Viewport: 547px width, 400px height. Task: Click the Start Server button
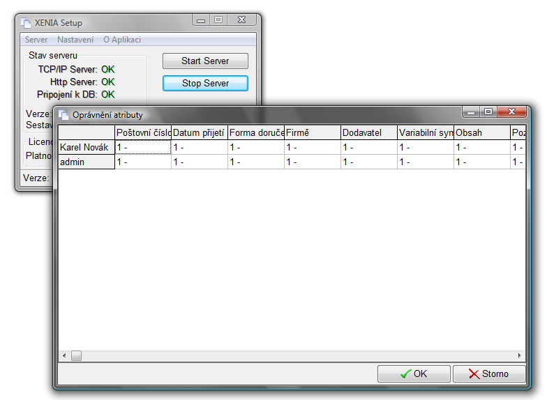[x=205, y=61]
